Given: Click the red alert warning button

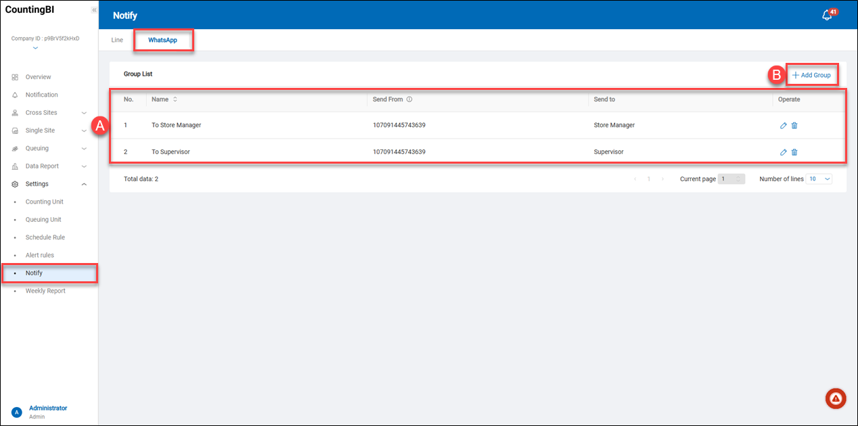Looking at the screenshot, I should click(x=836, y=399).
